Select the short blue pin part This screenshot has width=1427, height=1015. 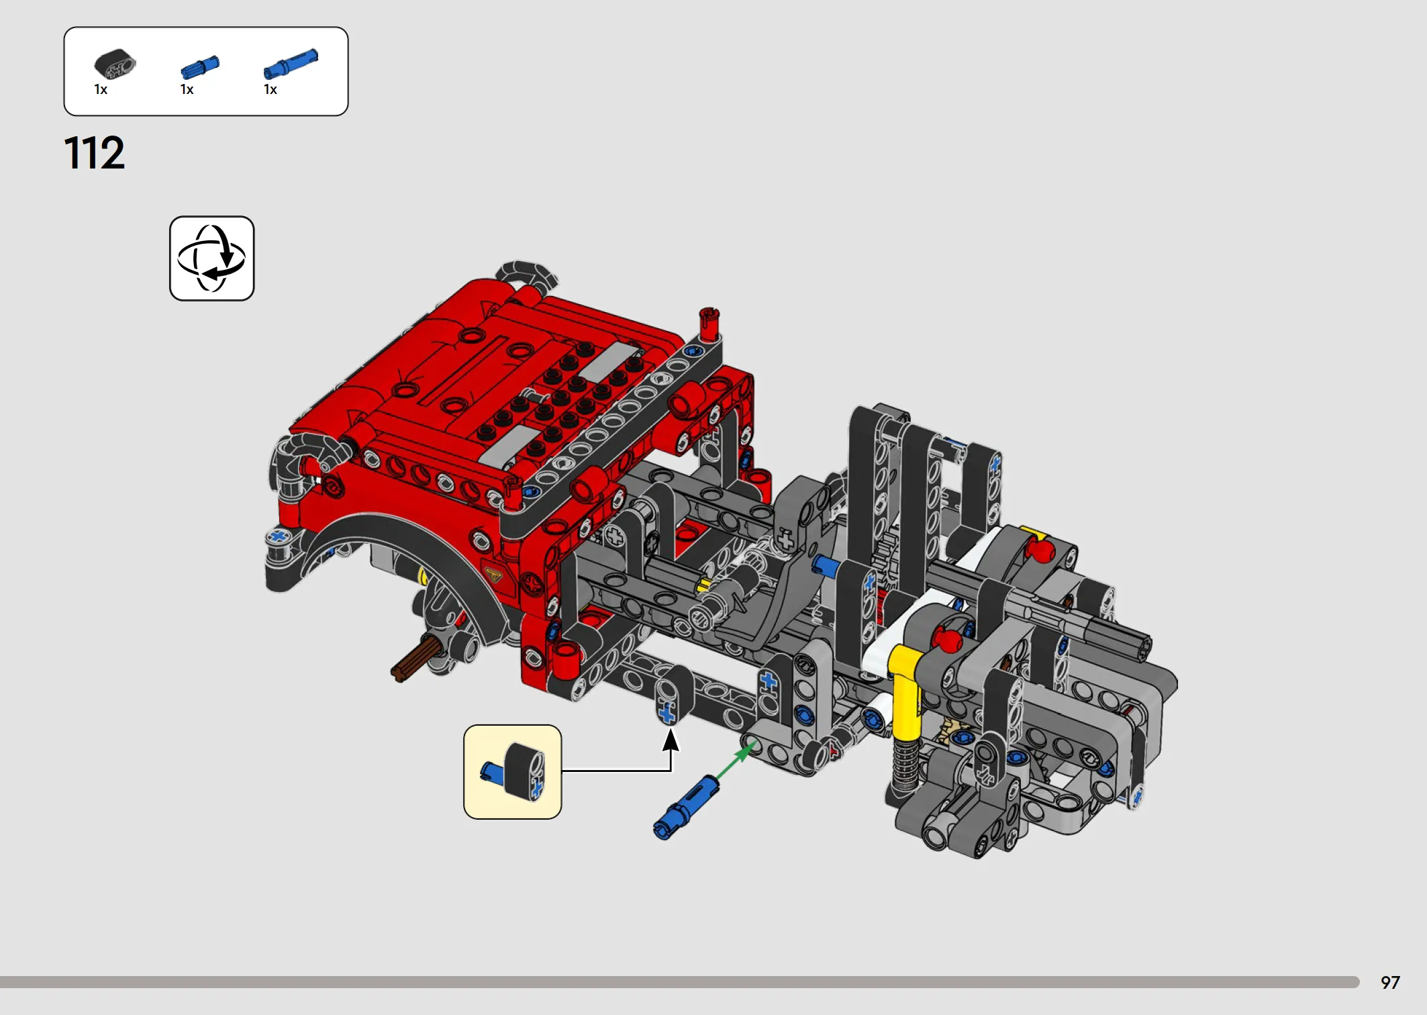[200, 67]
